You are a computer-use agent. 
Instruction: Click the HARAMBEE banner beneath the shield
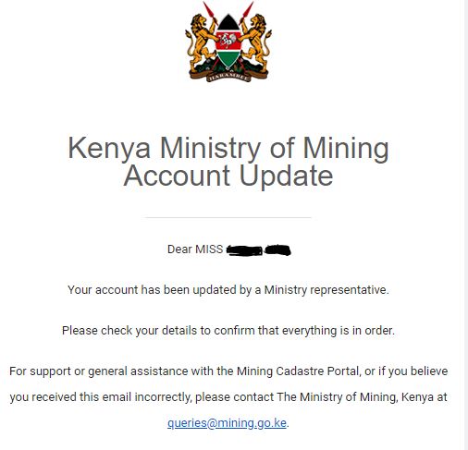[x=228, y=76]
